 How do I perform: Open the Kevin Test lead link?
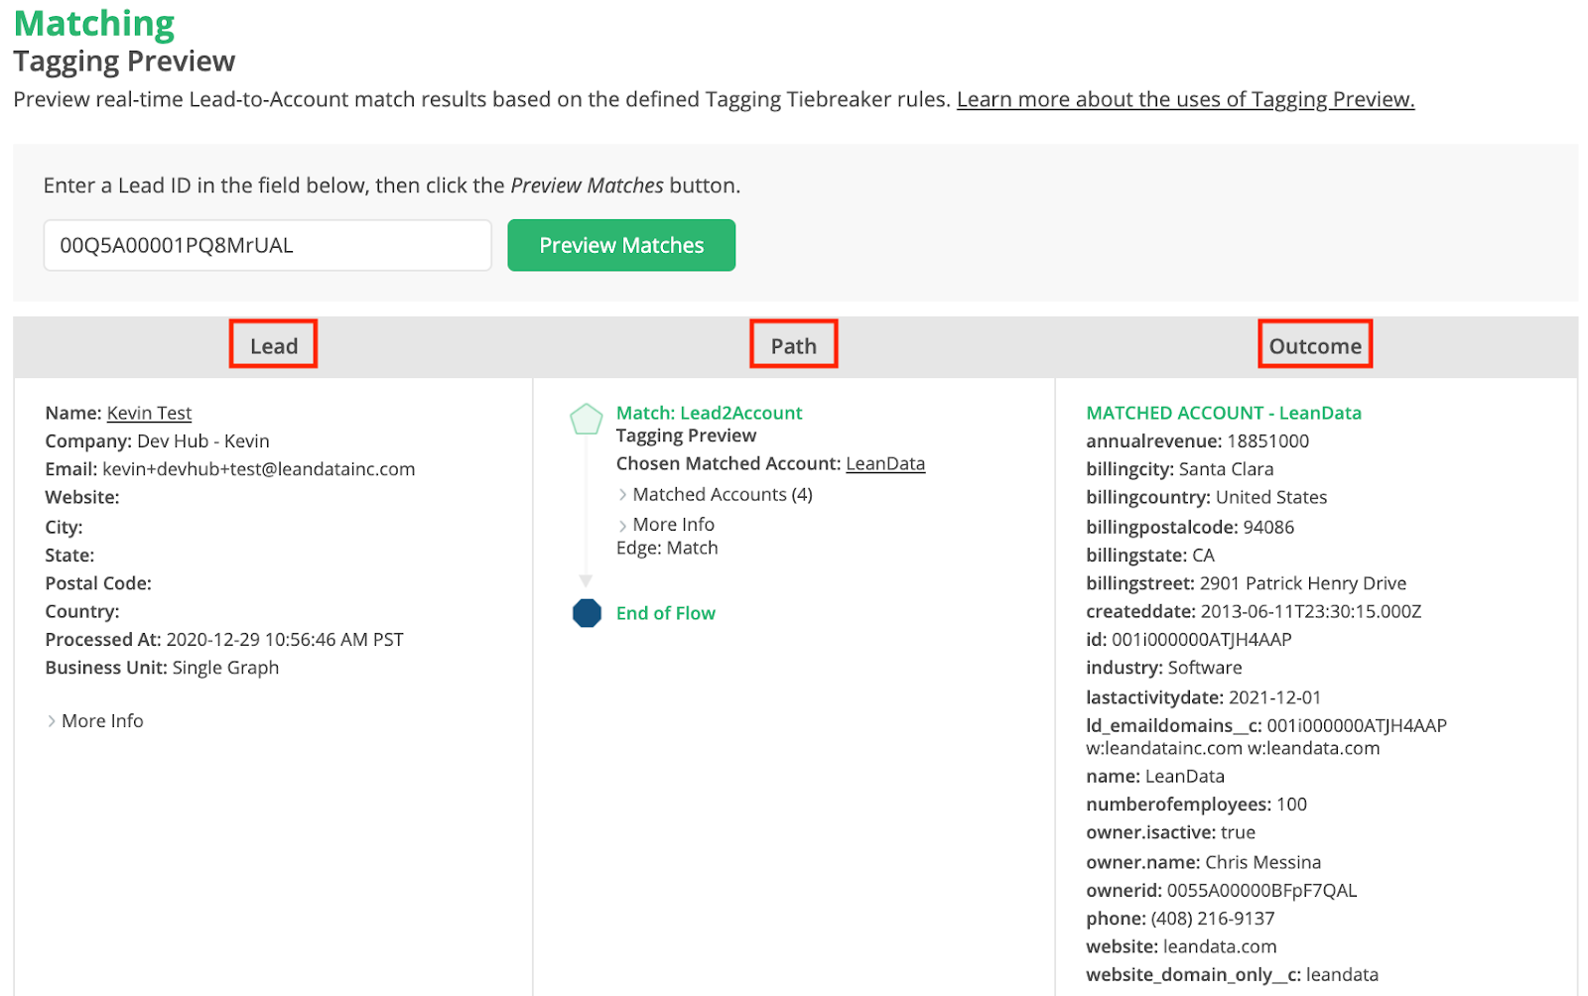tap(149, 413)
